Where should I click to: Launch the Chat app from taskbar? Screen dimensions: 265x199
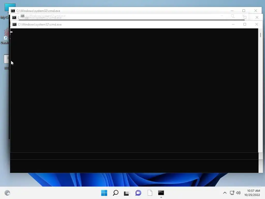[x=138, y=193]
